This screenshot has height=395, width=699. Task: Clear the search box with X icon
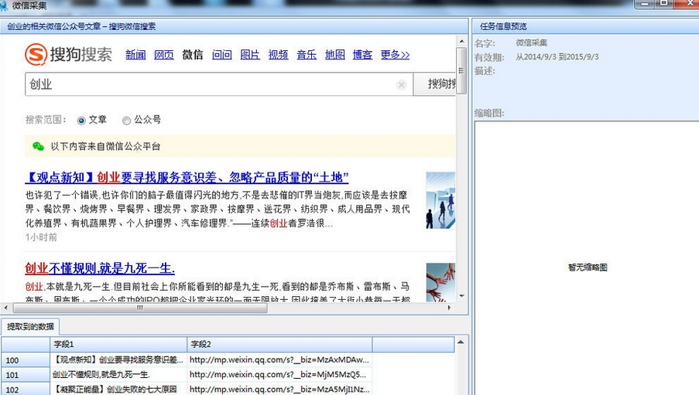coord(401,84)
